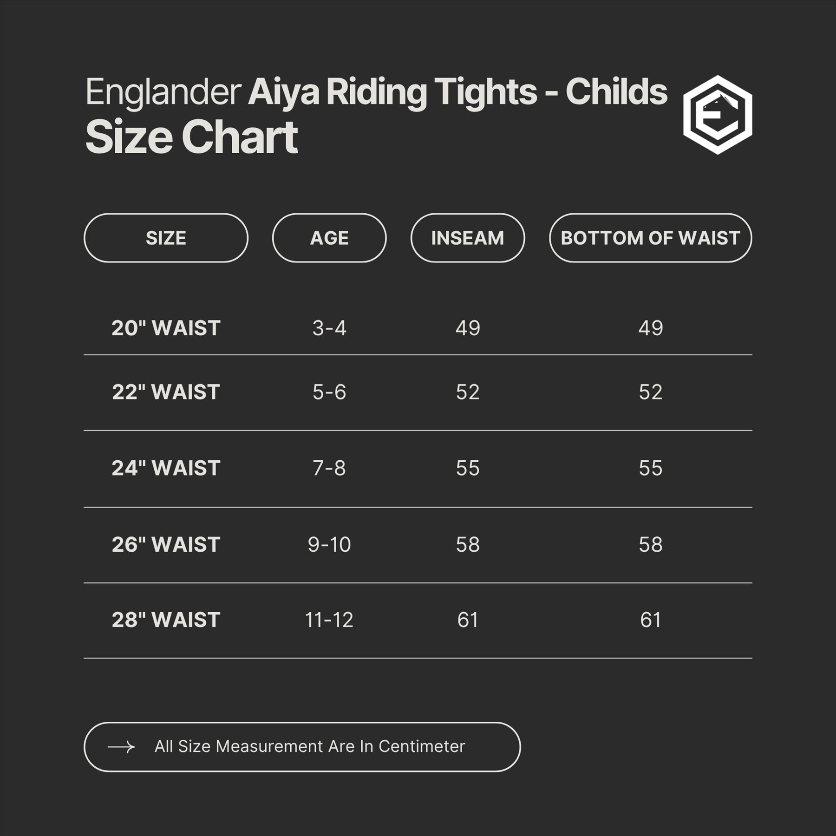This screenshot has height=836, width=836.
Task: Choose the 26" WAIST size label
Action: coord(166,544)
